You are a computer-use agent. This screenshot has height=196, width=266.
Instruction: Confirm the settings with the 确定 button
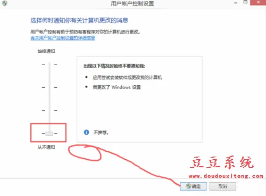pyautogui.click(x=193, y=186)
